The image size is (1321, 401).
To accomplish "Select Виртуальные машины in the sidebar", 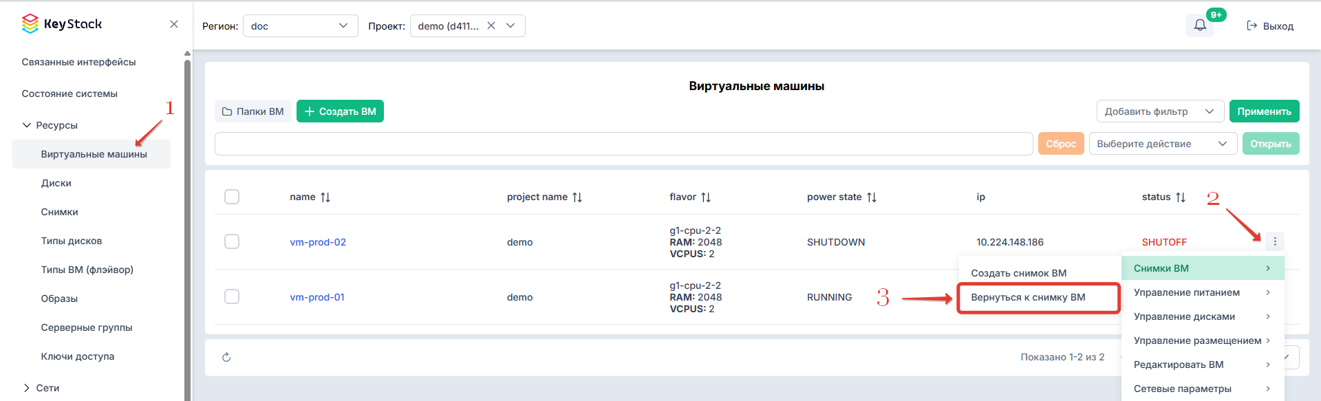I will tap(92, 154).
